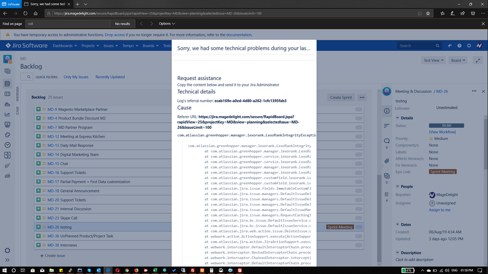Viewport: 488px width, 274px height.
Task: Open Test View dropdown
Action: click(x=433, y=60)
